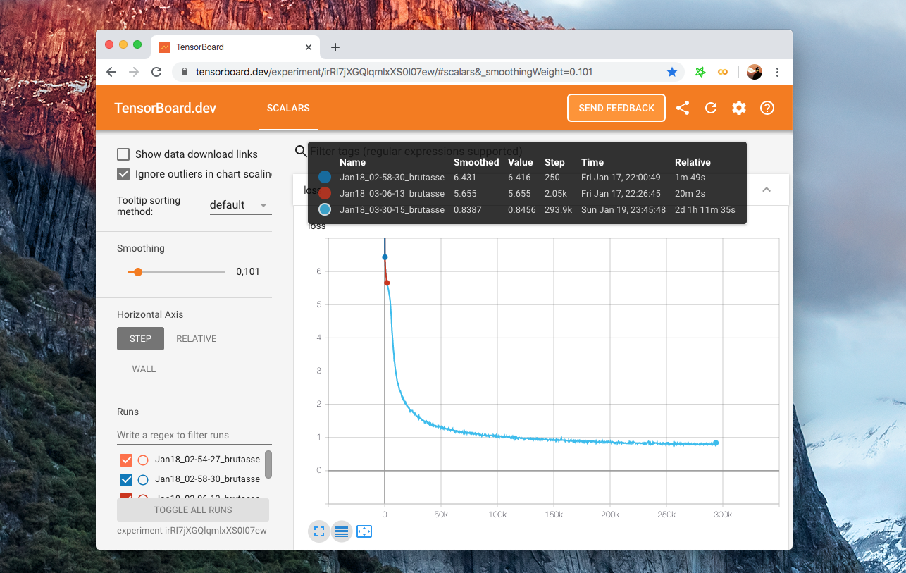Toggle the Jan18_02-54-27_brutasse run checkbox

pos(126,460)
